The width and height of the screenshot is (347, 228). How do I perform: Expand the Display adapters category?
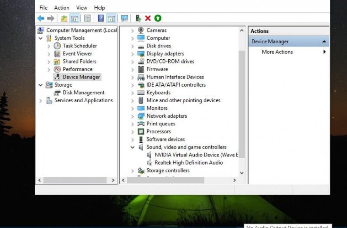click(x=132, y=54)
